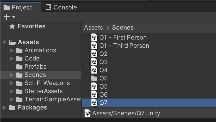Screen dimensions: 216x122
Task: Select the Q6 scene file icon
Action: click(x=94, y=95)
